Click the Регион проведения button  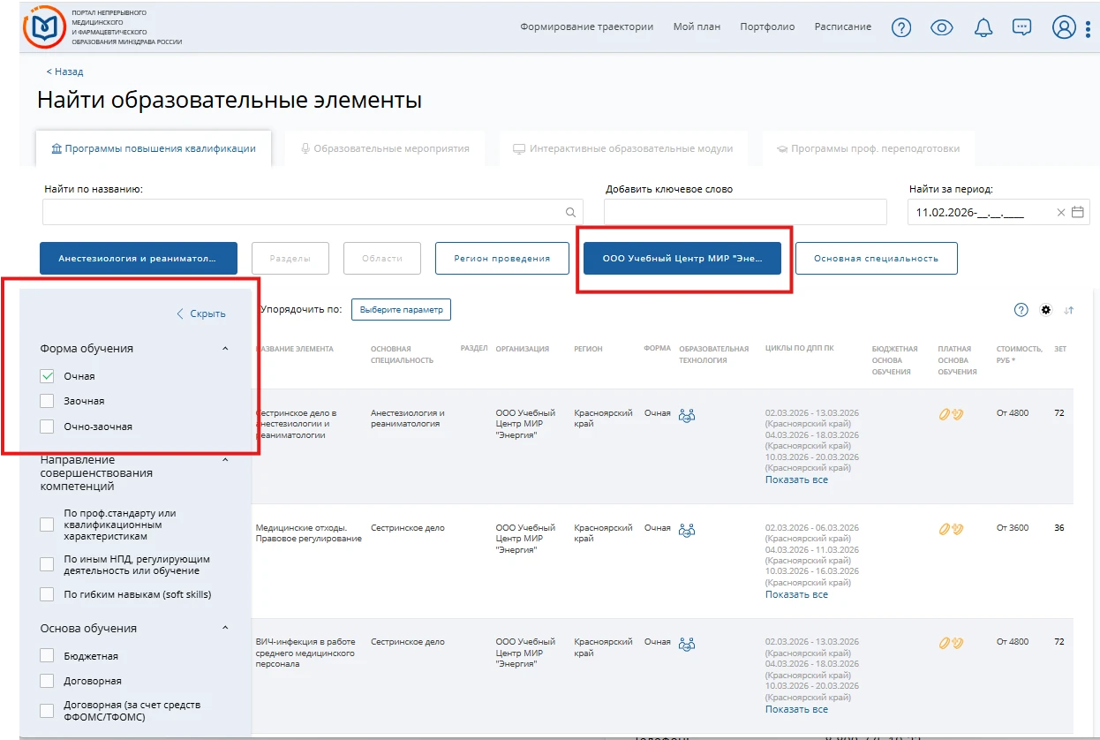(x=501, y=259)
